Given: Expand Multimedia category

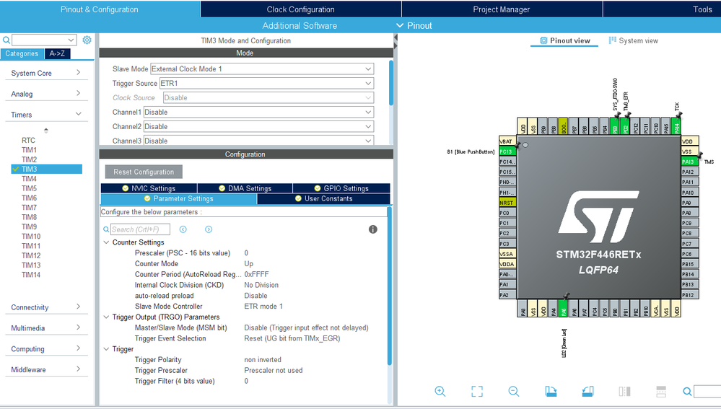Looking at the screenshot, I should point(46,327).
